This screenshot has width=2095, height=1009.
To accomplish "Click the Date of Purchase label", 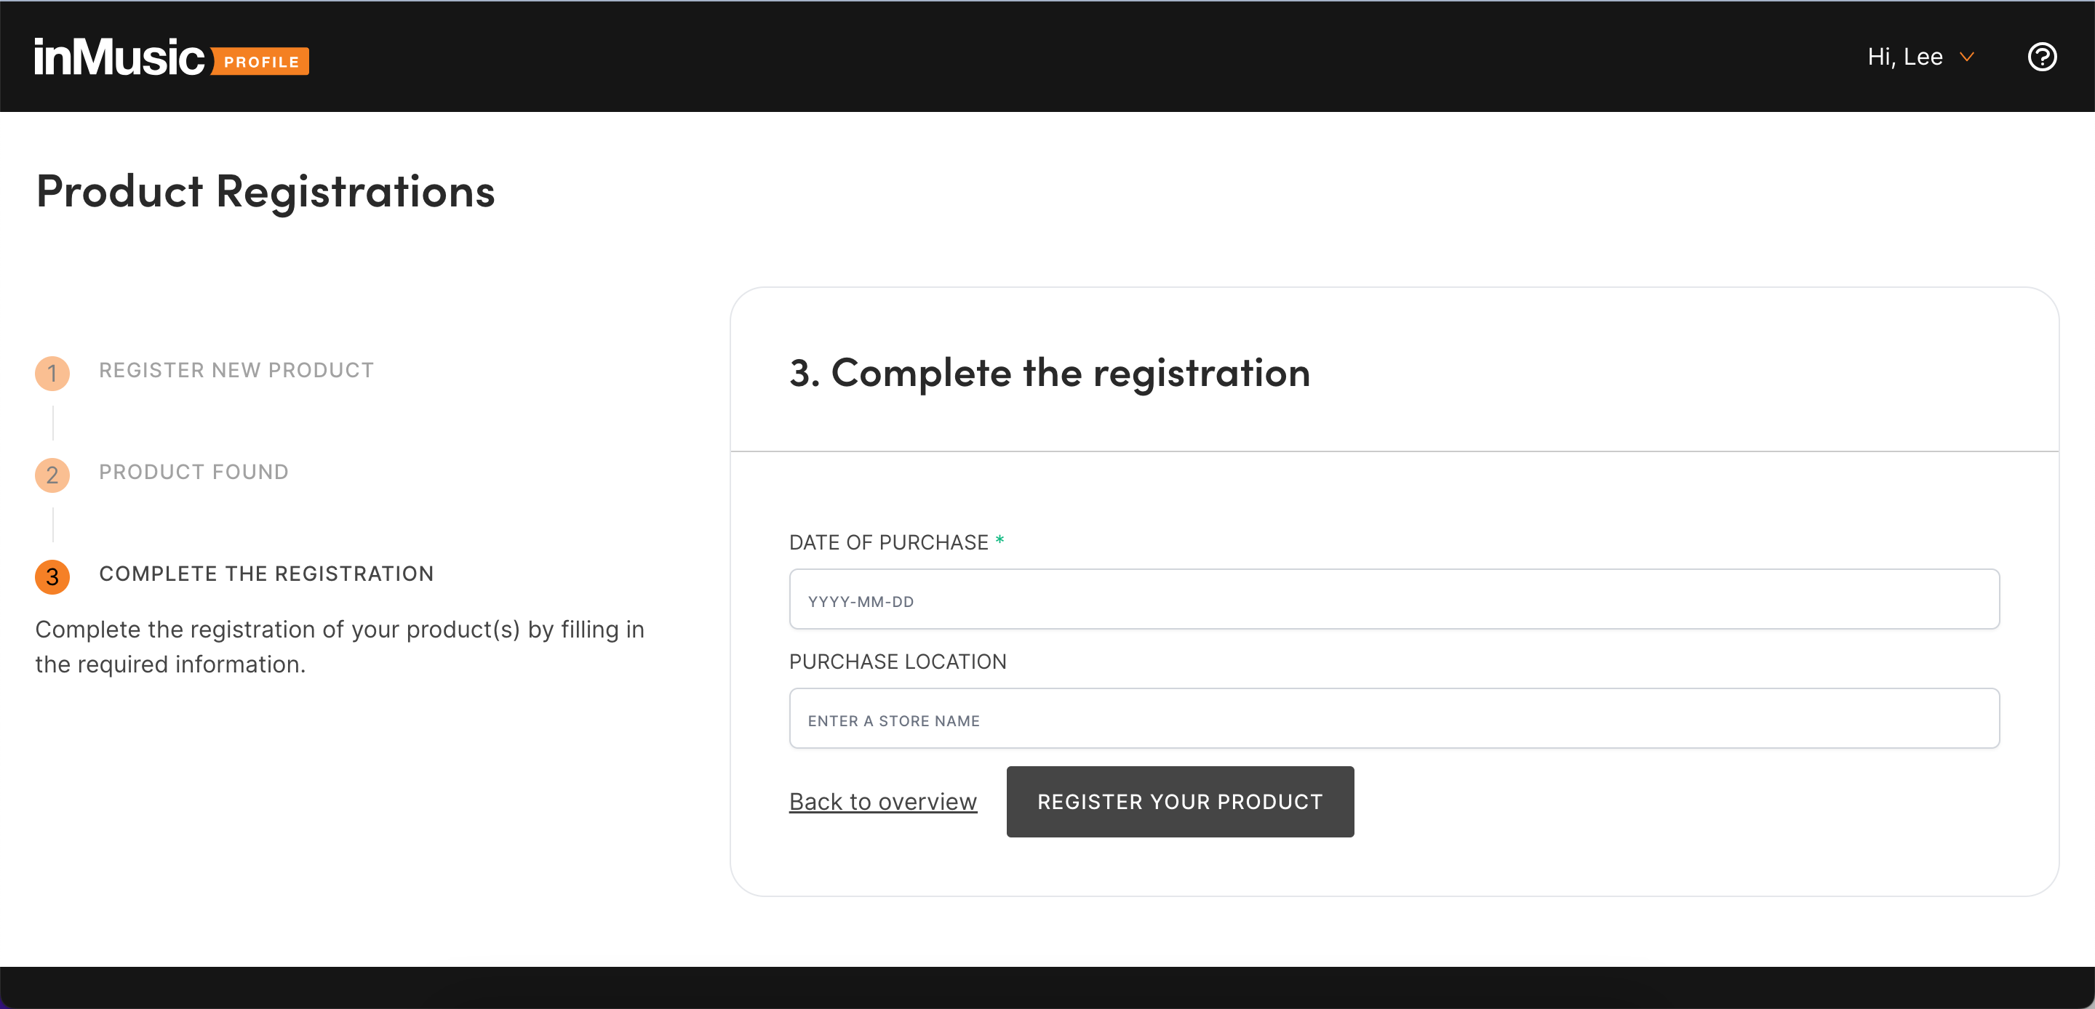I will [888, 542].
